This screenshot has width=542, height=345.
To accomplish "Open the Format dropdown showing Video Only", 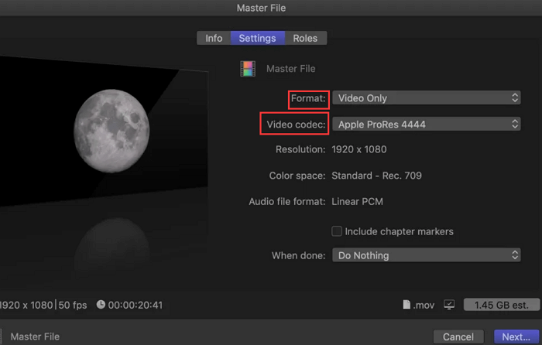I will pyautogui.click(x=426, y=98).
